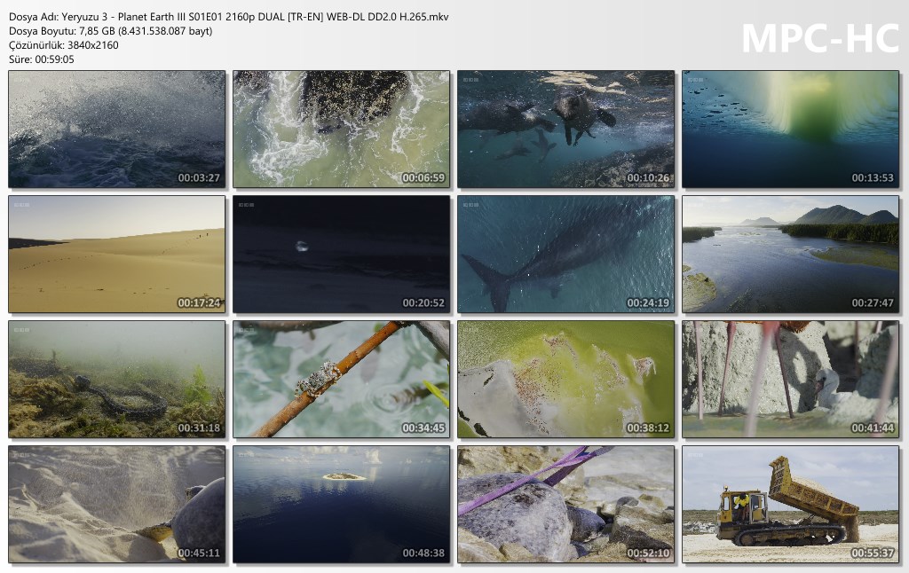Click the 'Çözünürlük: 3840x2160' resolution text
909x573 pixels.
coord(64,45)
